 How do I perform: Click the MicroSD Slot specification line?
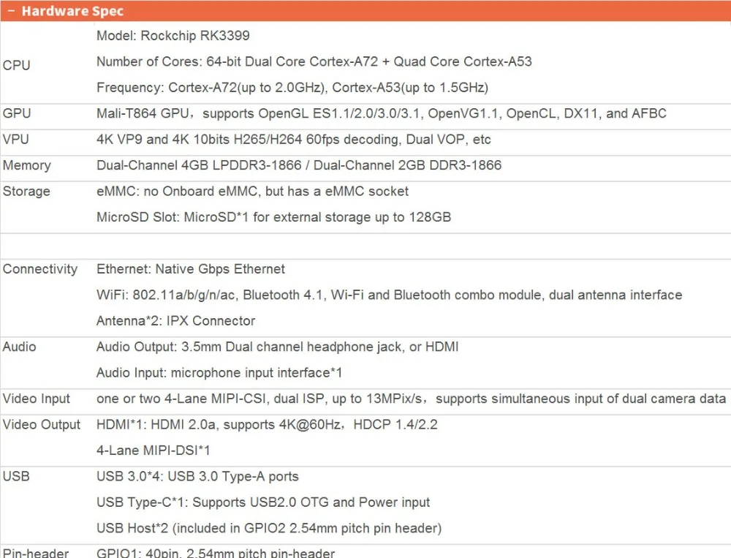(x=273, y=217)
